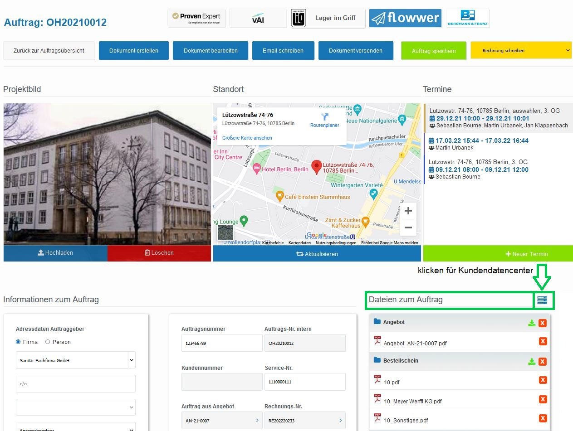
Task: Click the project building photo
Action: coord(107,174)
